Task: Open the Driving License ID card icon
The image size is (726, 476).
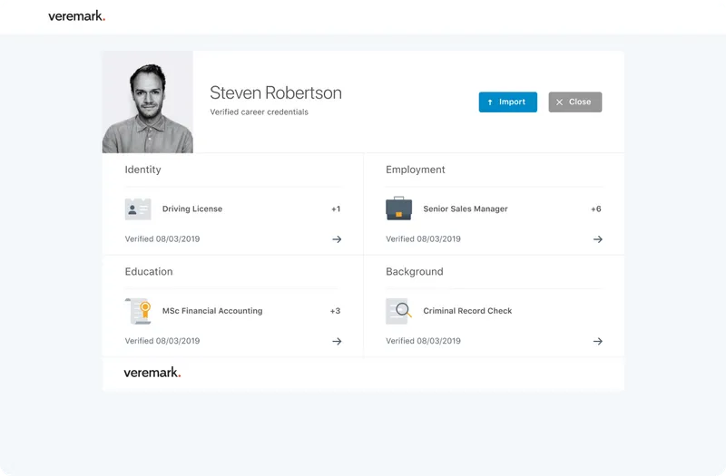Action: click(x=138, y=209)
